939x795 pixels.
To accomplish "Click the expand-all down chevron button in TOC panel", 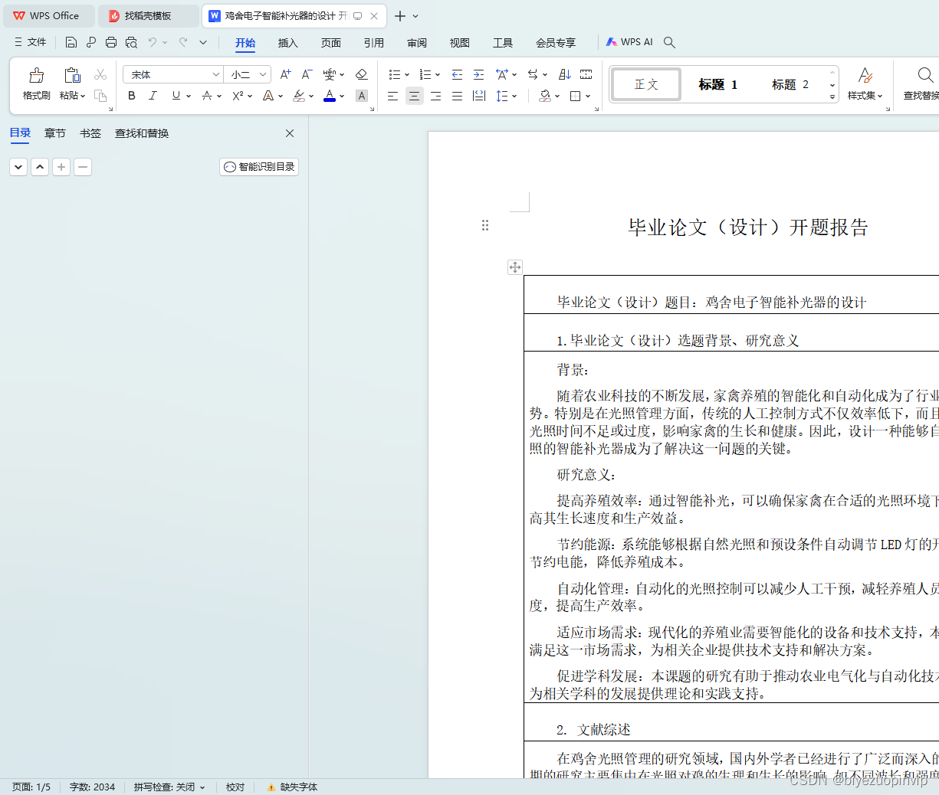I will tap(18, 167).
